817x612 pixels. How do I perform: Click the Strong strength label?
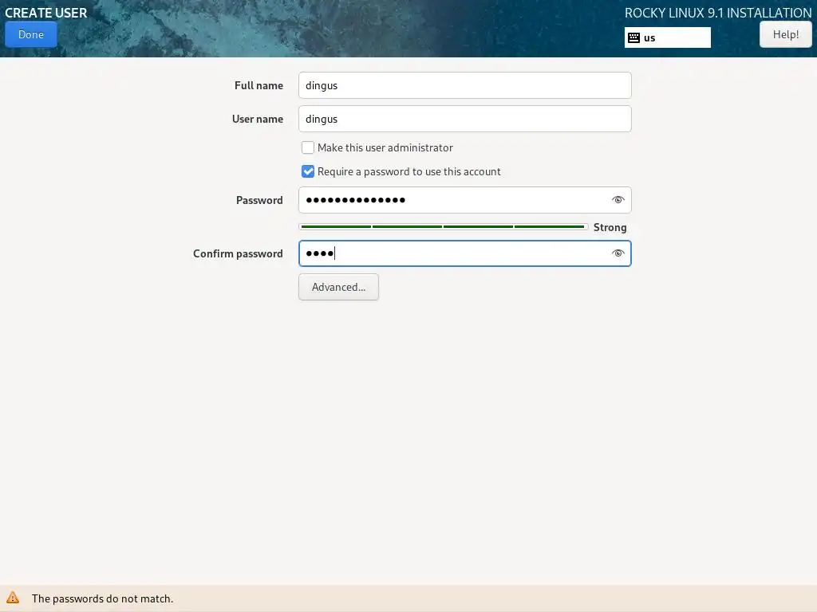[610, 227]
